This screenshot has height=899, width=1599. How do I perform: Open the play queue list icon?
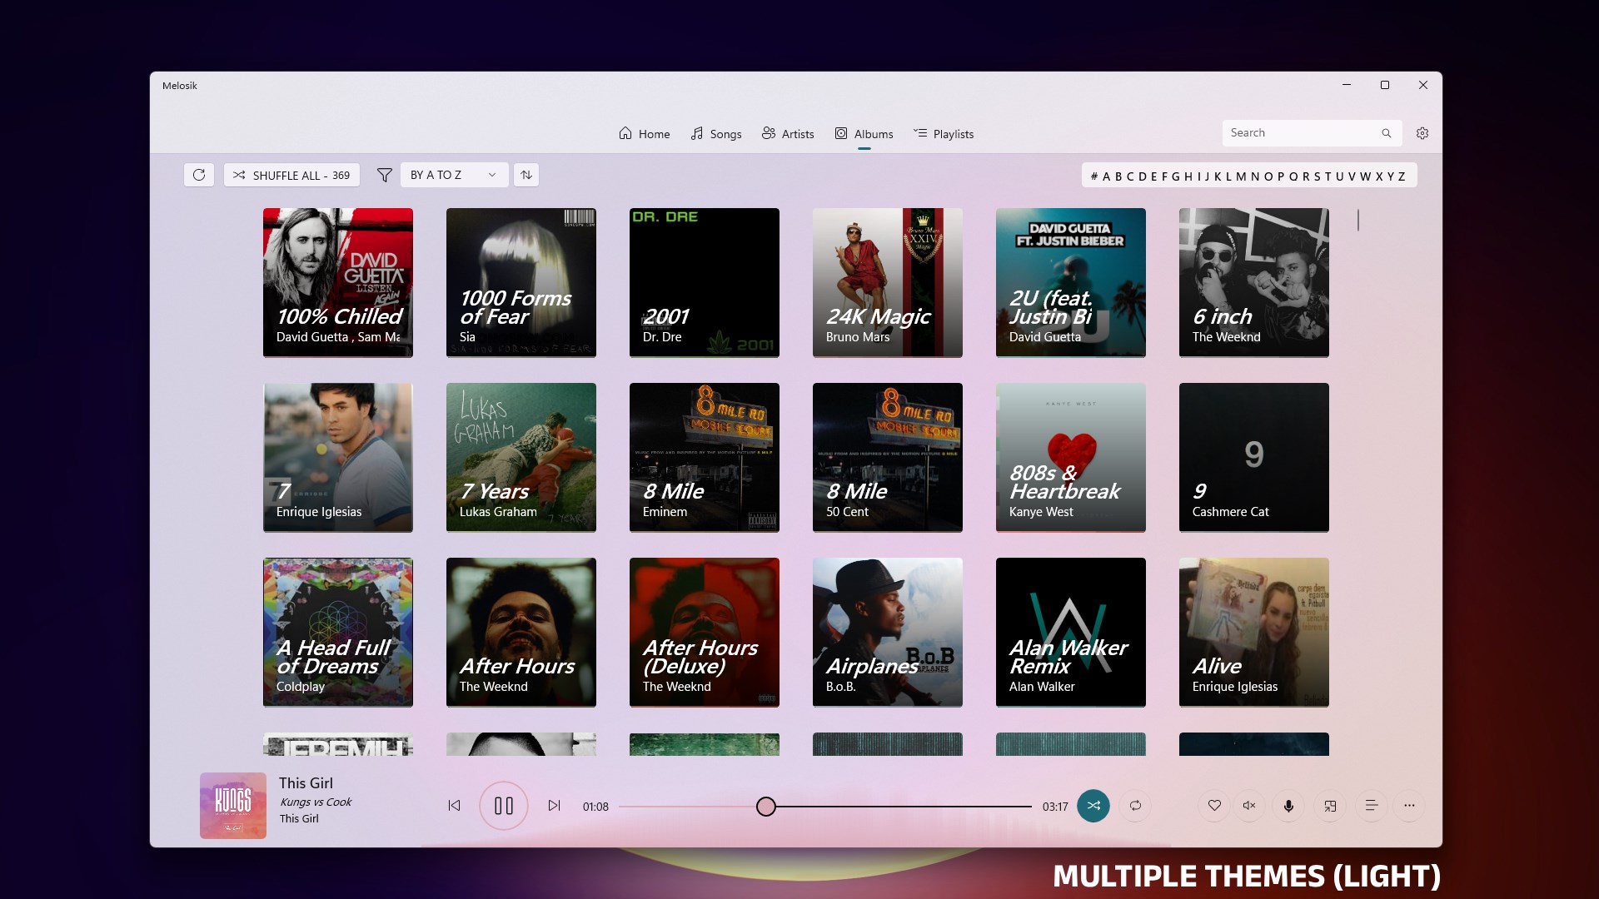click(1371, 806)
